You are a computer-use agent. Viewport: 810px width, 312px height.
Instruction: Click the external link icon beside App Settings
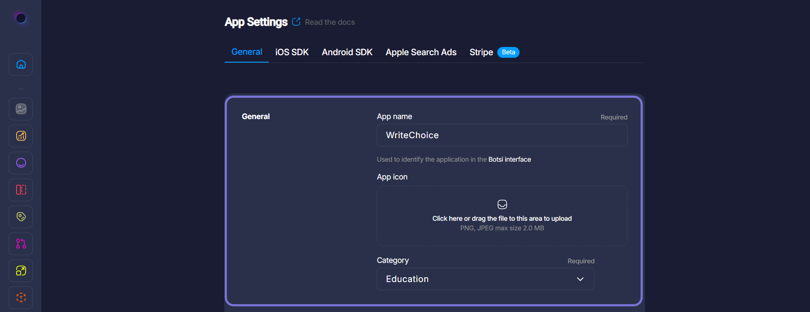296,22
